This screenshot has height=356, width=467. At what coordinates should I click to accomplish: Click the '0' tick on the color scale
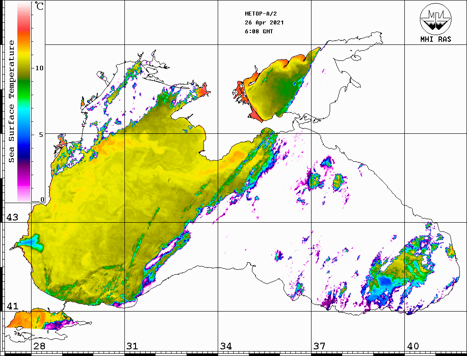click(42, 200)
